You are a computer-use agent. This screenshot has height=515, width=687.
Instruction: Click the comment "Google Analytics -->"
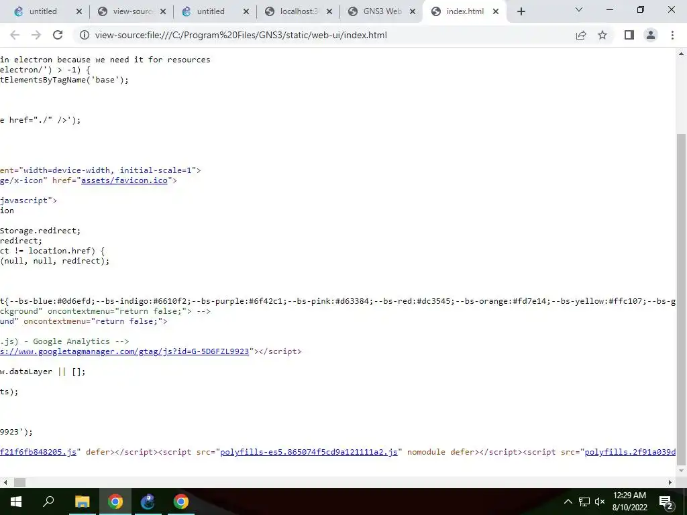point(81,341)
